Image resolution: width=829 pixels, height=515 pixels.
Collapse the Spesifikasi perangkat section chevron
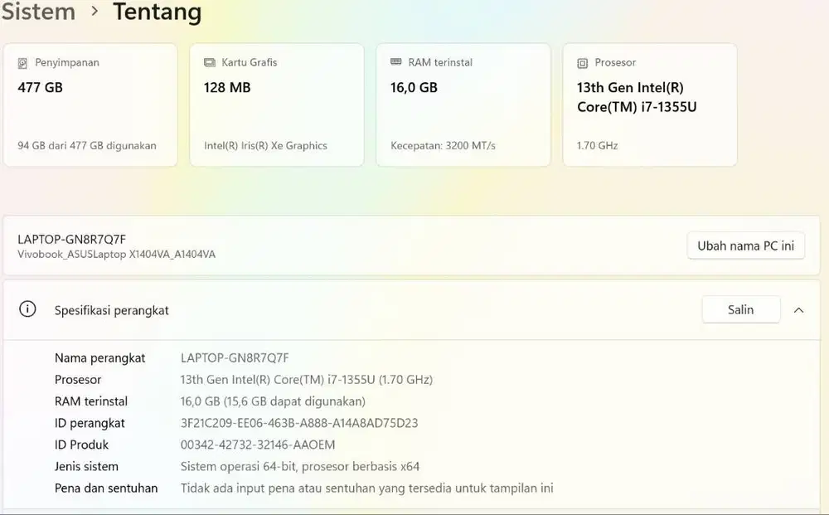tap(798, 309)
